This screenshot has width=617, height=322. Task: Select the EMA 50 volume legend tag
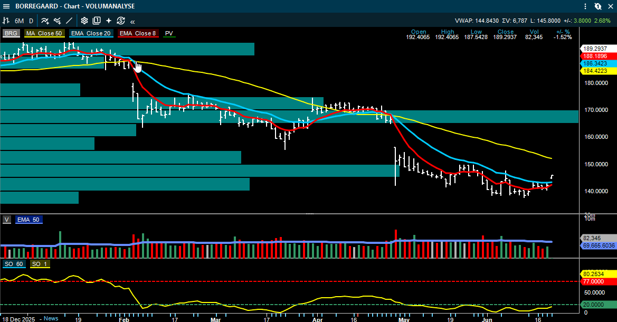tap(29, 220)
